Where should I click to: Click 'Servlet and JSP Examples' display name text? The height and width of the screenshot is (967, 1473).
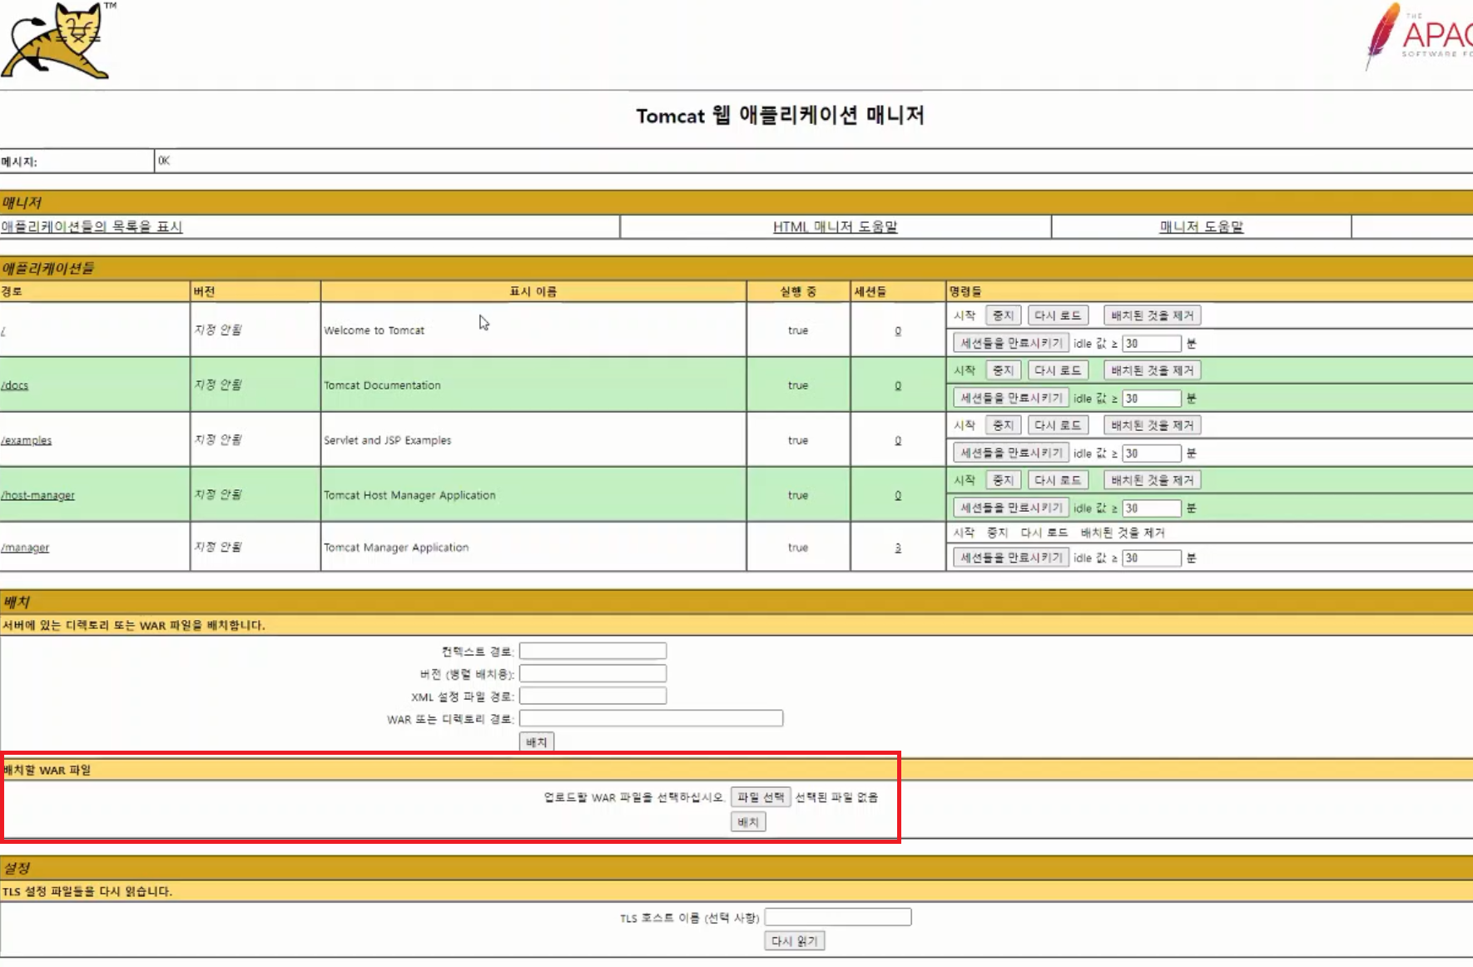pos(387,440)
